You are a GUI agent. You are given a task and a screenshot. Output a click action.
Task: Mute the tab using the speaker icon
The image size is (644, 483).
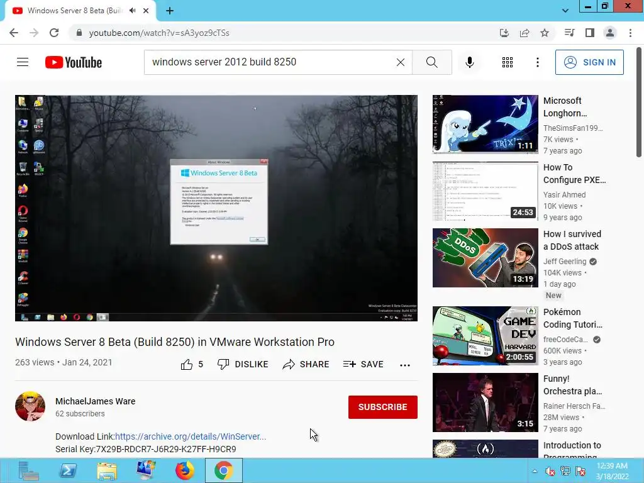point(132,11)
